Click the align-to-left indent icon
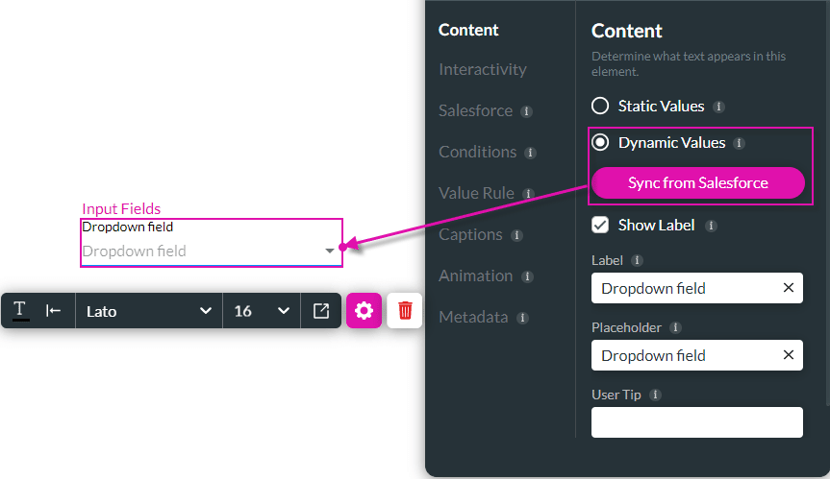The image size is (830, 479). click(53, 310)
